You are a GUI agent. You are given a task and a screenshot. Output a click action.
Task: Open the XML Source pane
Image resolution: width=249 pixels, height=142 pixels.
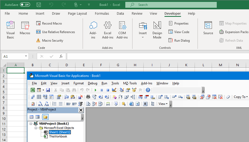click(208, 28)
